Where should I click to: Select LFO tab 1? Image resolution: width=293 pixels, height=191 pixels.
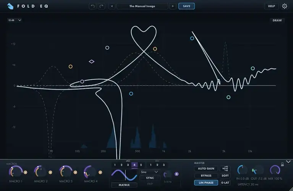[115, 165]
